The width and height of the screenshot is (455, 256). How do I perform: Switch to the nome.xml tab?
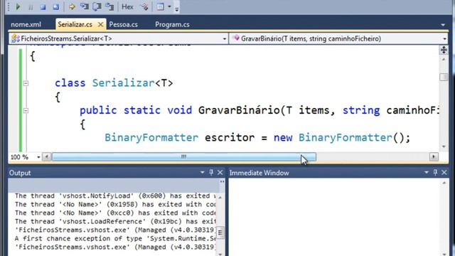[x=26, y=24]
